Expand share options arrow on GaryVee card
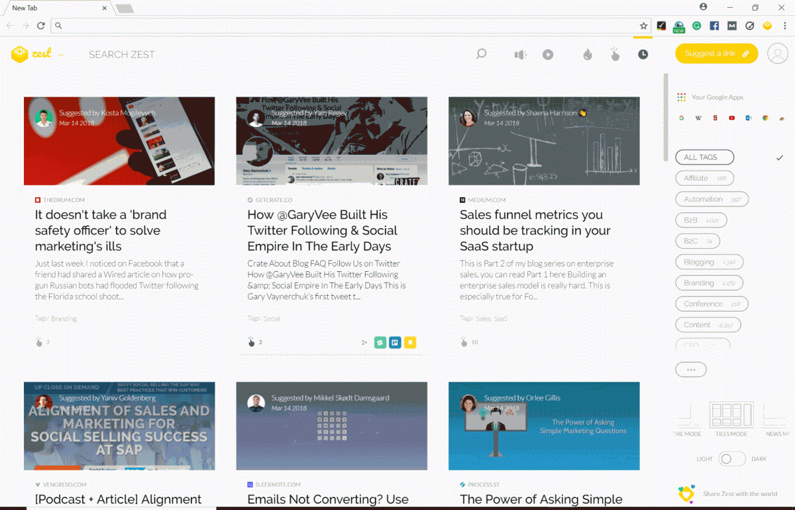Screen dimensions: 795x510 364,343
